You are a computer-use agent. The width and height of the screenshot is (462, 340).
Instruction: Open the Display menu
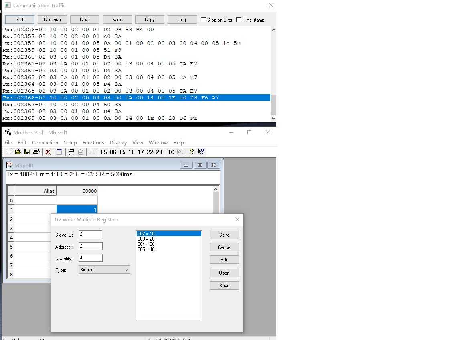pyautogui.click(x=118, y=143)
